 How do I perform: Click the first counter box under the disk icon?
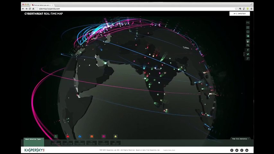tap(56, 143)
